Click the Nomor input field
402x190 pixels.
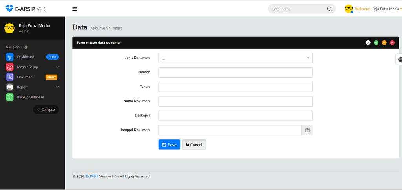236,72
